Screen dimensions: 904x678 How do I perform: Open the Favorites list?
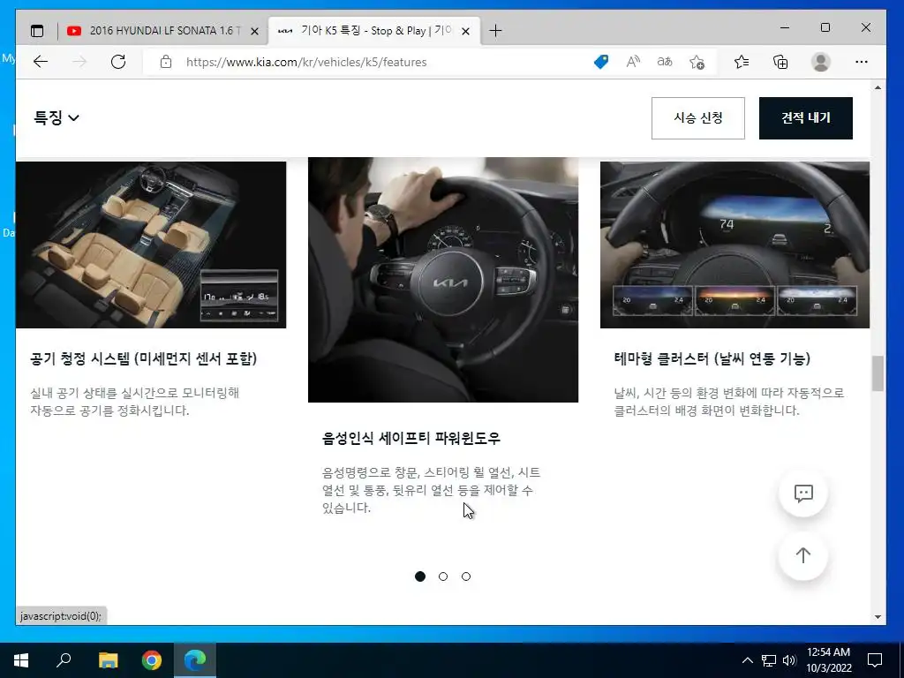(742, 62)
